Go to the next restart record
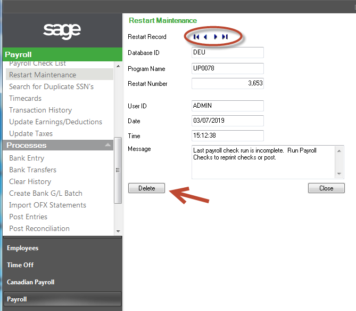The width and height of the screenshot is (356, 311). 216,37
